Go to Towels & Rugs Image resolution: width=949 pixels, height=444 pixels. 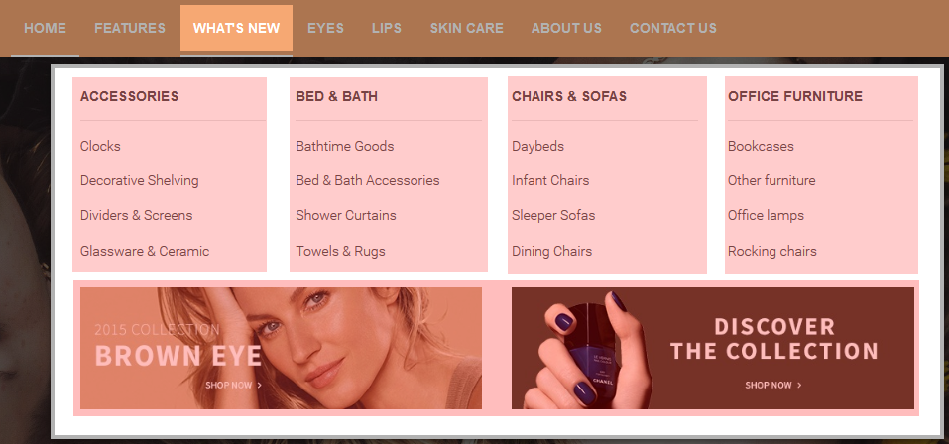pyautogui.click(x=340, y=251)
